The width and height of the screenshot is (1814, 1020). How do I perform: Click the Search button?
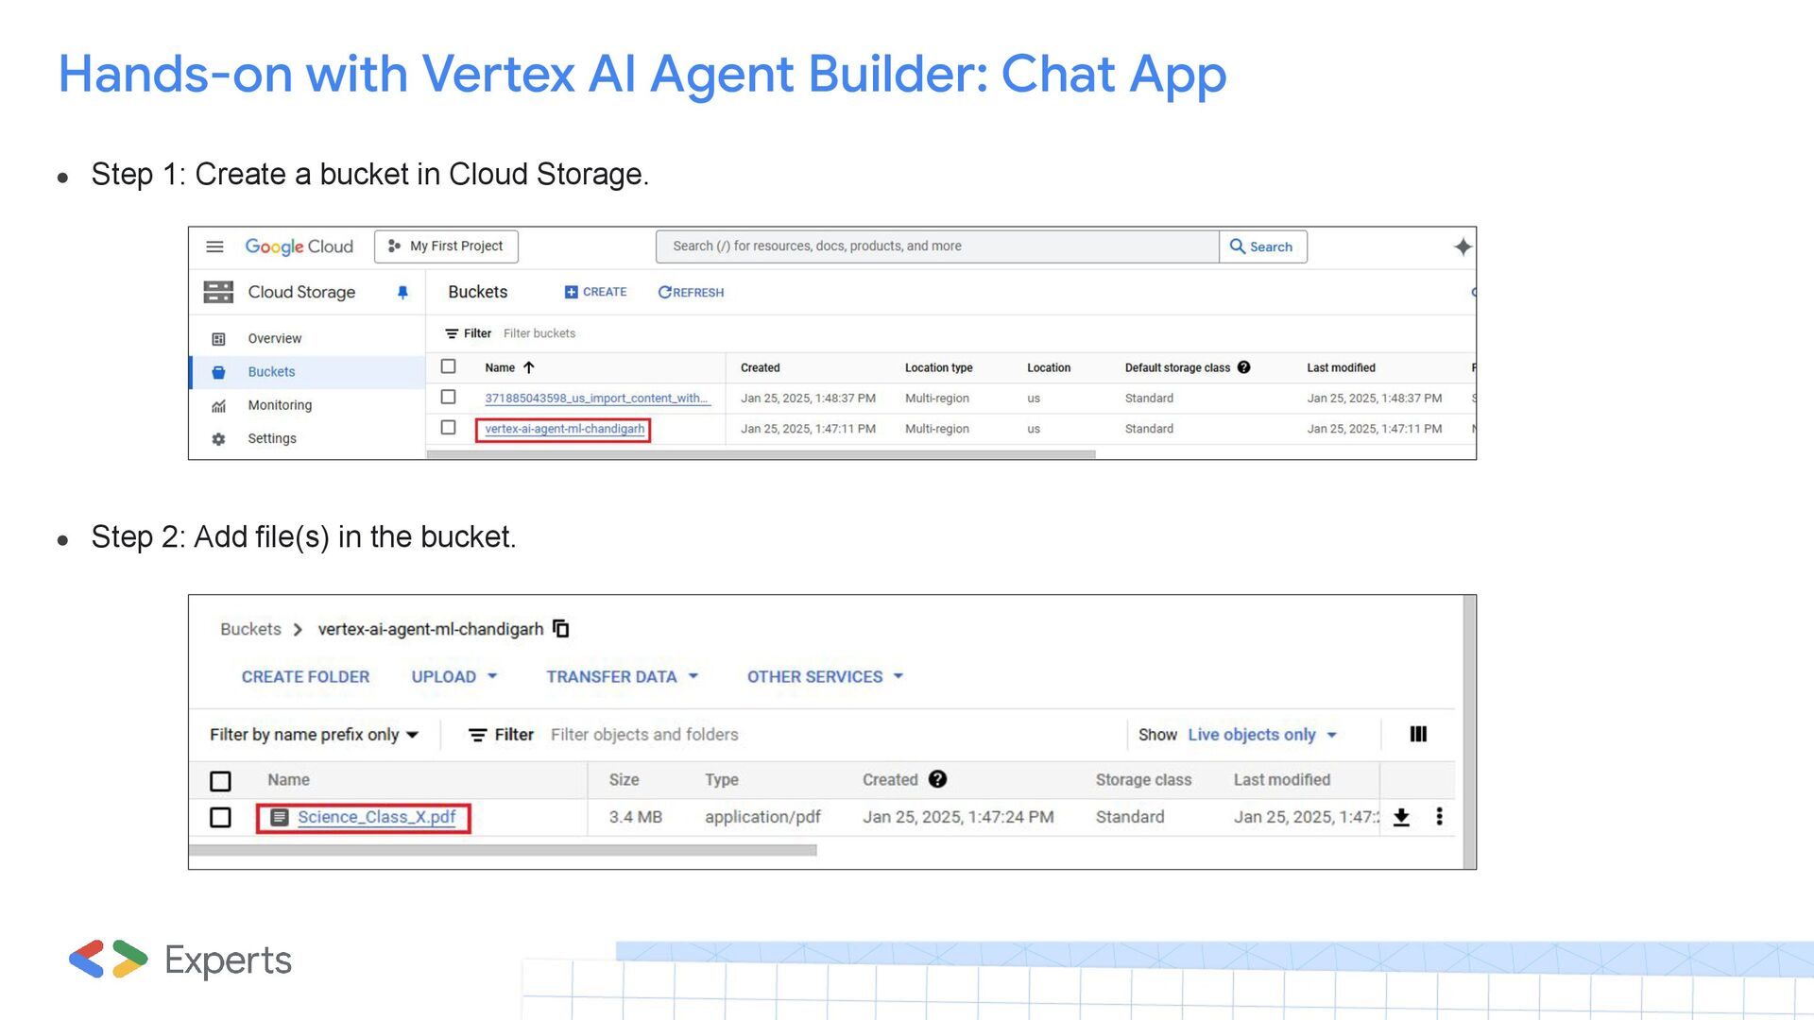[x=1262, y=246]
